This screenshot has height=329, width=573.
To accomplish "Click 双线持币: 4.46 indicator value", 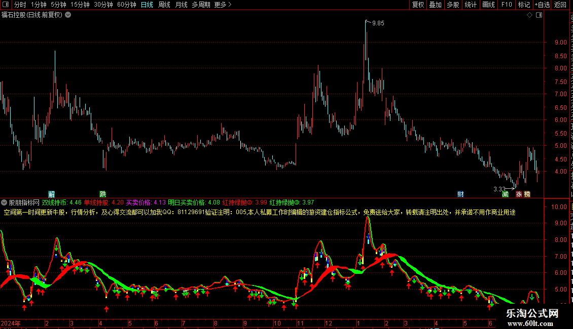I will (62, 202).
